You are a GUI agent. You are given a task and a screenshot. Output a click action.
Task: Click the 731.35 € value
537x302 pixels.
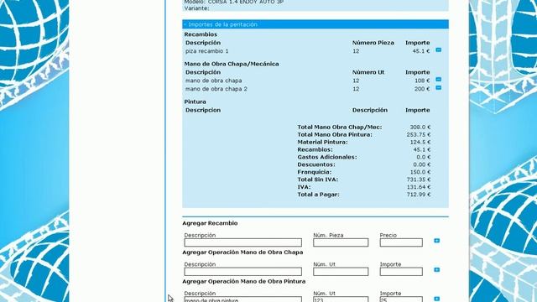click(419, 180)
